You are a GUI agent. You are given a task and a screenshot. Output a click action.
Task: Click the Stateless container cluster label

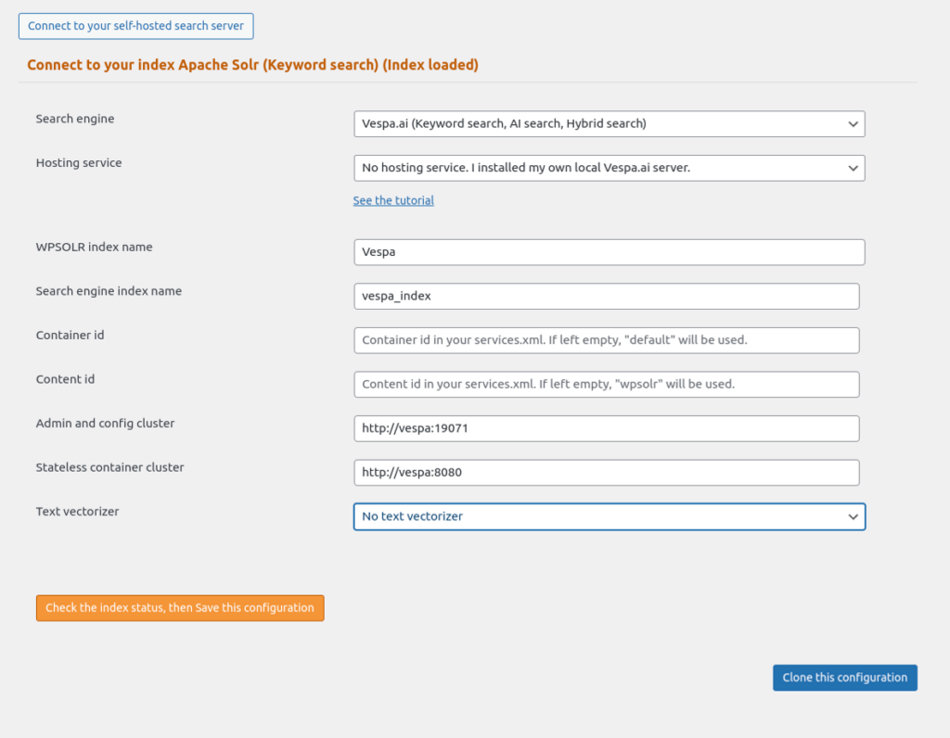[109, 467]
